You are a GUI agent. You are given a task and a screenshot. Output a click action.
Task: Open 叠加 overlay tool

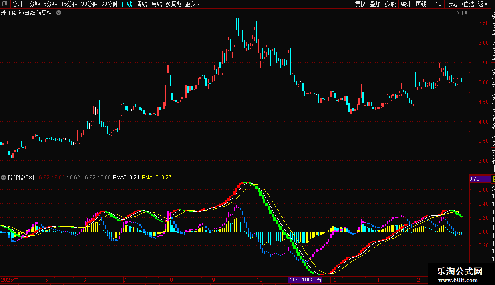[x=375, y=4]
